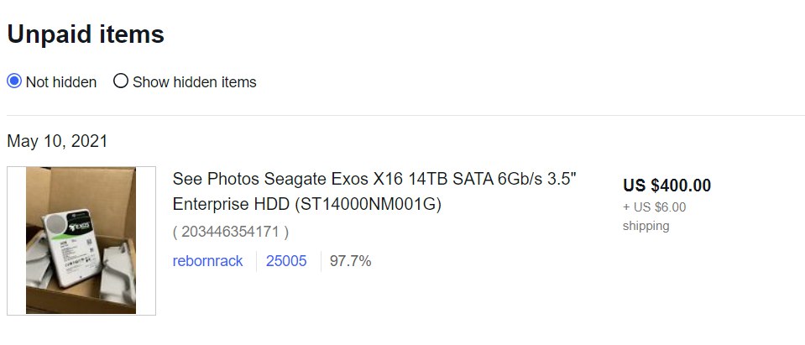The width and height of the screenshot is (805, 345).
Task: Select the "Not hidden" radio button
Action: tap(14, 81)
